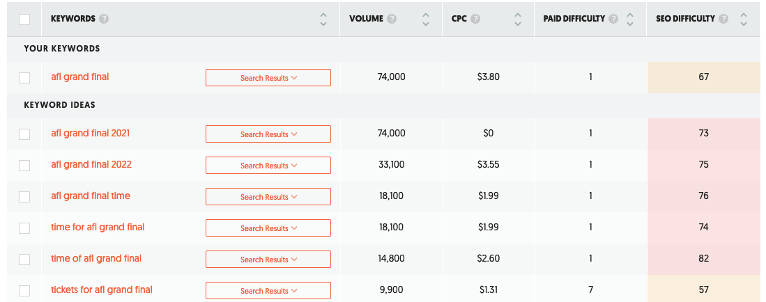Sort by the SEO Difficulty column arrows
766x302 pixels.
744,19
